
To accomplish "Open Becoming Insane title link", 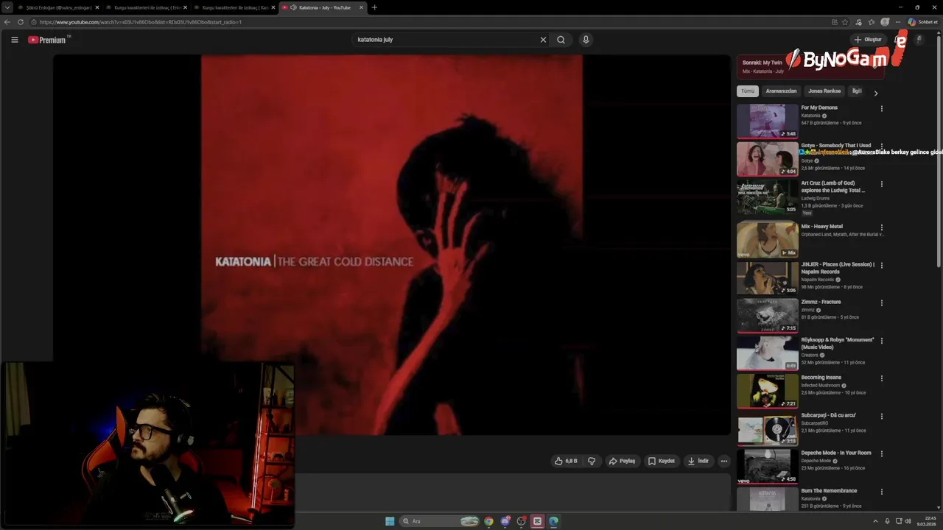I will (x=821, y=378).
